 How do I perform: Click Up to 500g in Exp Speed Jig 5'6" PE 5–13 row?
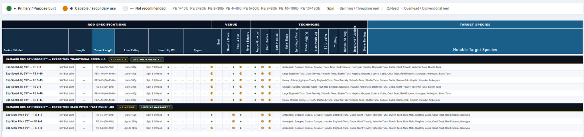coord(131,80)
